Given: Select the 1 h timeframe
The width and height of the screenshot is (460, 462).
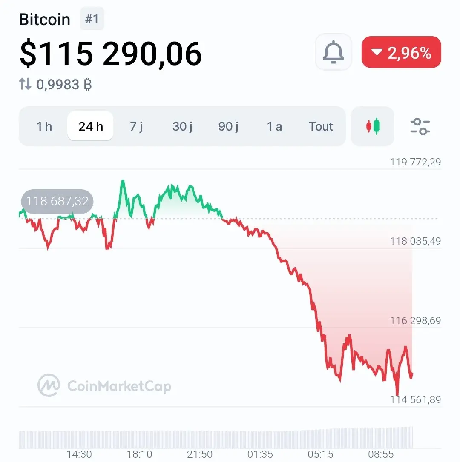Looking at the screenshot, I should click(44, 126).
